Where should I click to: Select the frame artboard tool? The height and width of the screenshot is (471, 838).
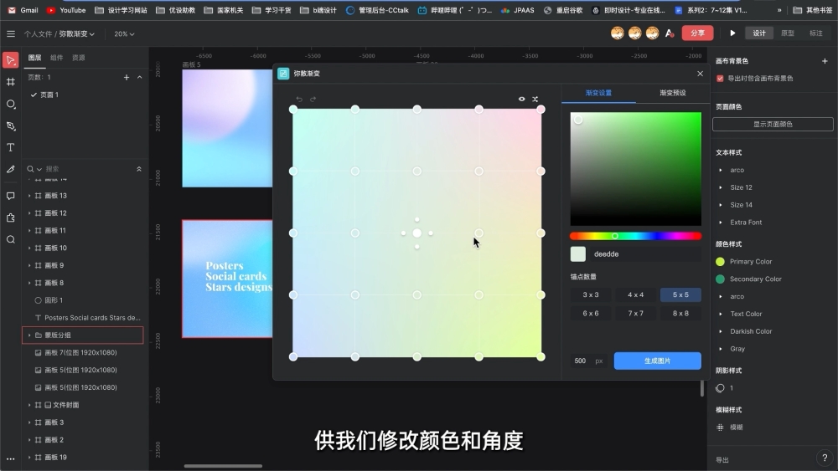click(x=10, y=82)
